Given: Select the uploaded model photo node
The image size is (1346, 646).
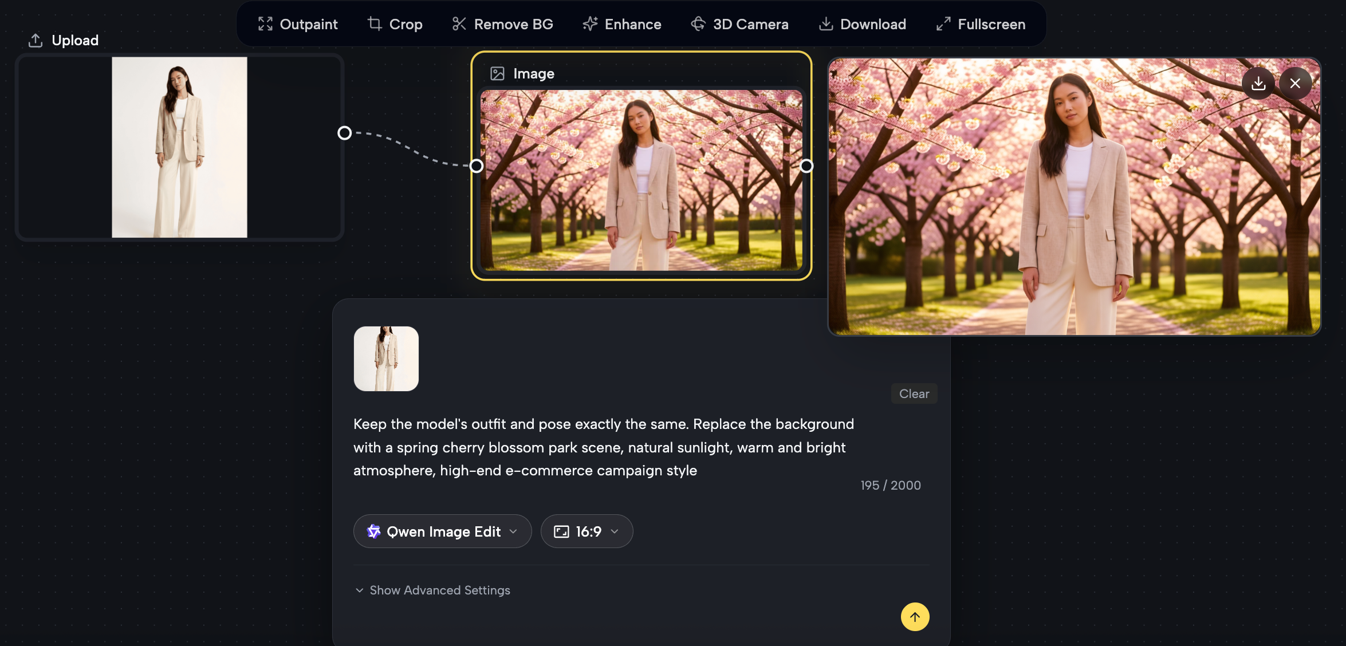Looking at the screenshot, I should pyautogui.click(x=179, y=147).
